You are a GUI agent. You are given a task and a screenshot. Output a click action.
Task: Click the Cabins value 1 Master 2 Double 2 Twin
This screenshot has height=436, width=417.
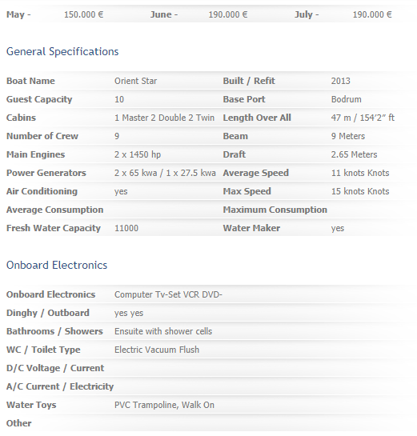pyautogui.click(x=164, y=118)
